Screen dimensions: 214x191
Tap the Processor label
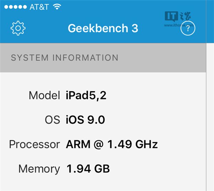point(34,145)
